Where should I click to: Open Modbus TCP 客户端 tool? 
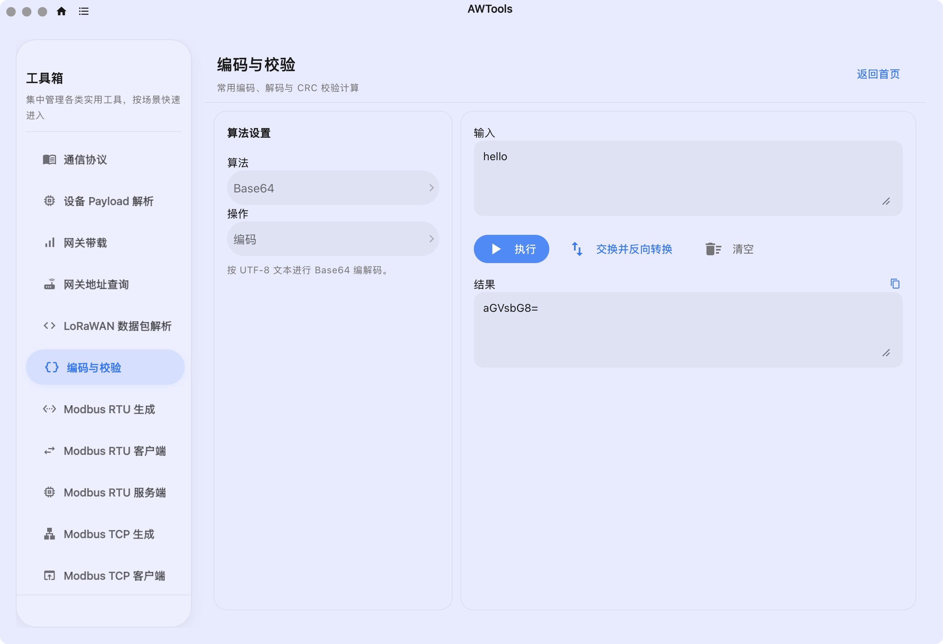[105, 575]
